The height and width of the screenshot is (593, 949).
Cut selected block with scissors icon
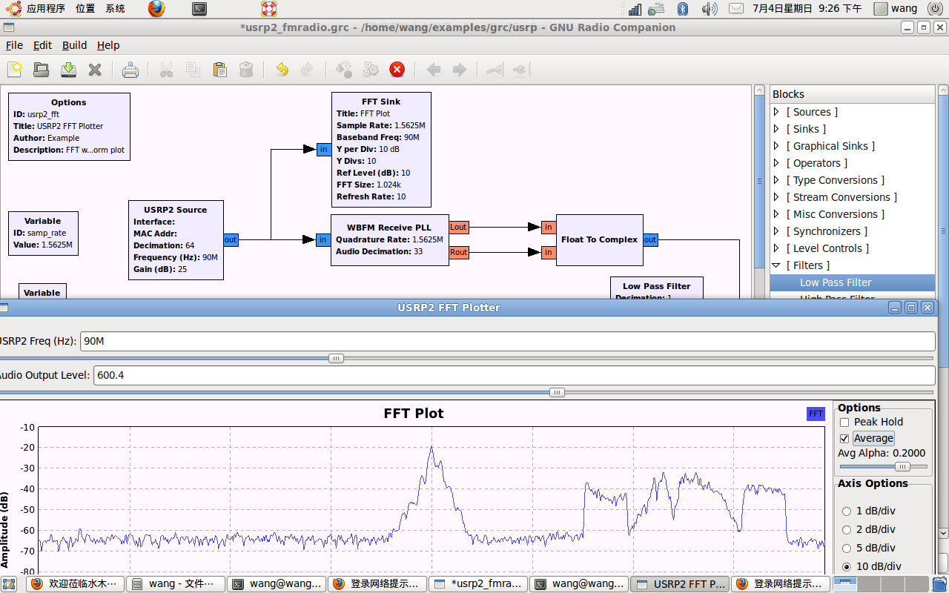tap(166, 70)
